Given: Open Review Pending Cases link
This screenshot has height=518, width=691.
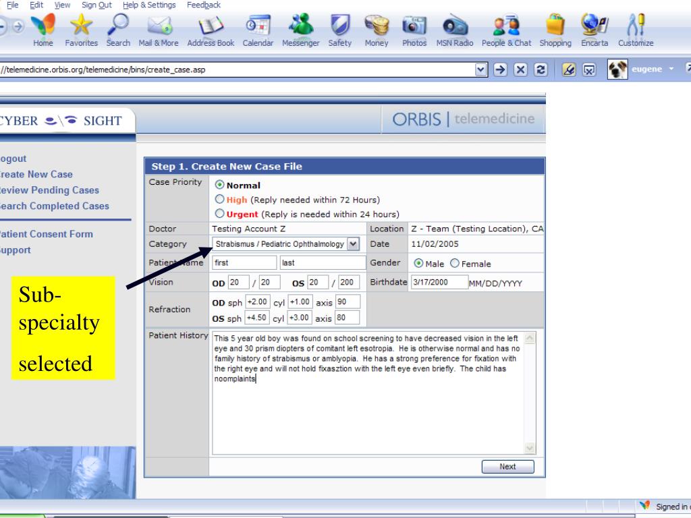Looking at the screenshot, I should (49, 190).
